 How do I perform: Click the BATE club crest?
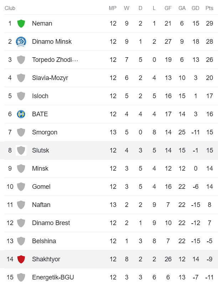point(21,114)
